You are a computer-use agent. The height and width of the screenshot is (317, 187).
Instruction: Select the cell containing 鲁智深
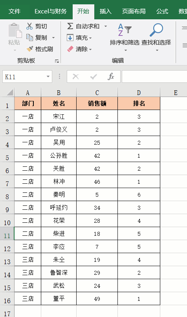tap(59, 272)
